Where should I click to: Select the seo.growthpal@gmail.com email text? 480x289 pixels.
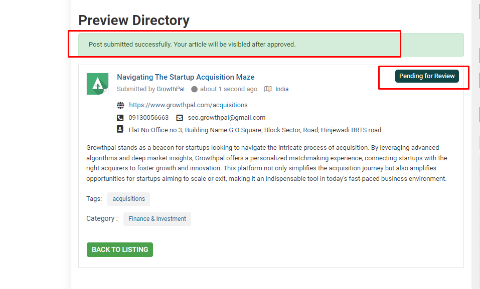(x=227, y=117)
